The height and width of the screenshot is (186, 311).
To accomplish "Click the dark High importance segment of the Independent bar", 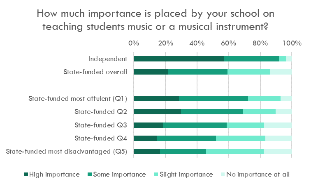I will click(x=179, y=59).
